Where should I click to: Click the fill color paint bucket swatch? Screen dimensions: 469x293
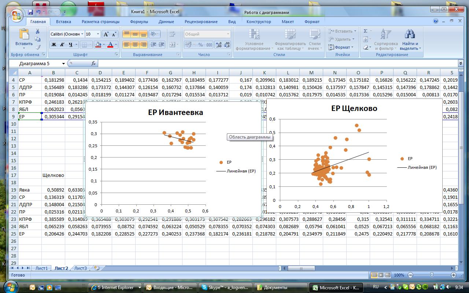click(x=98, y=45)
